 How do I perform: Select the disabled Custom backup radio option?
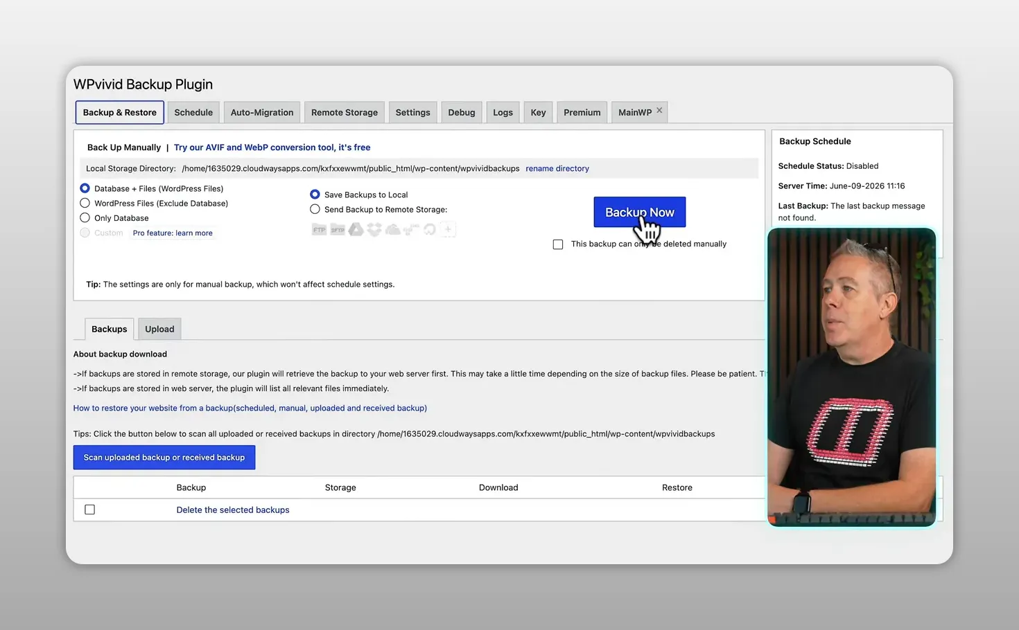[x=85, y=233]
